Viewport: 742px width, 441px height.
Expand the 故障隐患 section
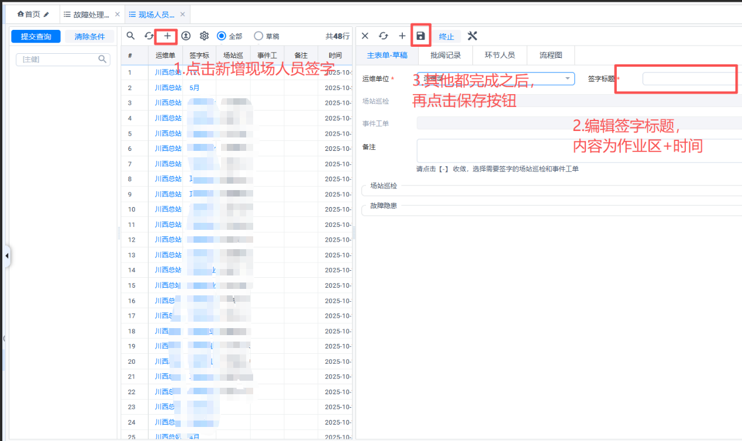[384, 206]
